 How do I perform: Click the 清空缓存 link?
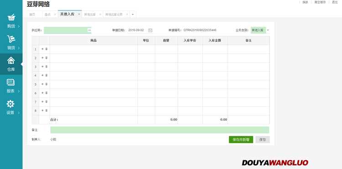320,2
